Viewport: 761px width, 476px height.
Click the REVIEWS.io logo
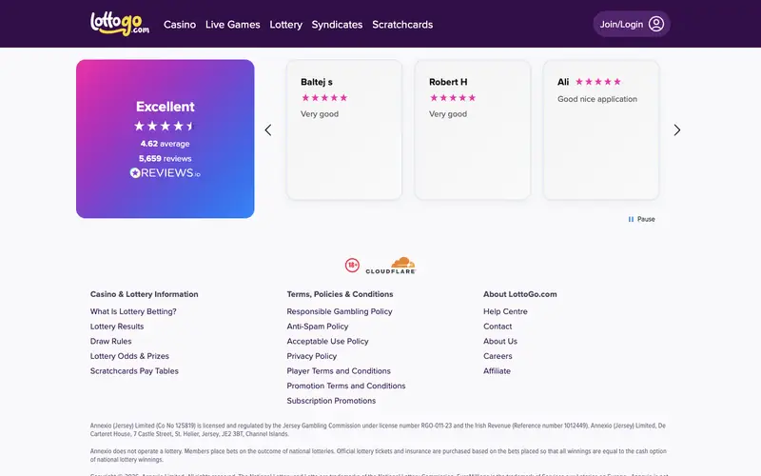pos(165,173)
